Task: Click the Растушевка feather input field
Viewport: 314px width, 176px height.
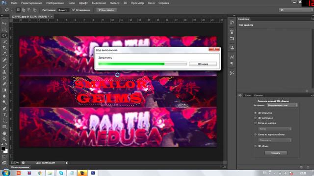Action: click(63, 10)
